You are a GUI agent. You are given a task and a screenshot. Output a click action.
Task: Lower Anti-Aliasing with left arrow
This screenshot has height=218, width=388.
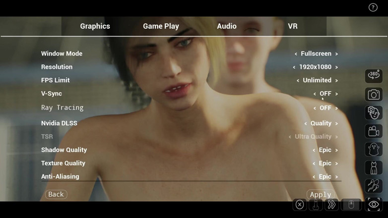(x=314, y=177)
